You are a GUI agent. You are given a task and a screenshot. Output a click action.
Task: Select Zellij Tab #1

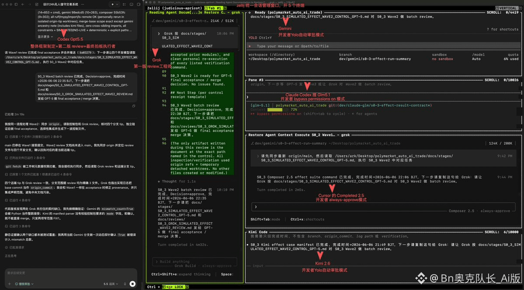(x=215, y=8)
